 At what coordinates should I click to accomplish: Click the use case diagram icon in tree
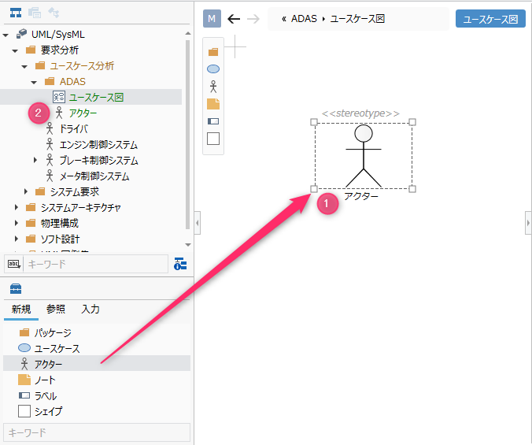(59, 97)
